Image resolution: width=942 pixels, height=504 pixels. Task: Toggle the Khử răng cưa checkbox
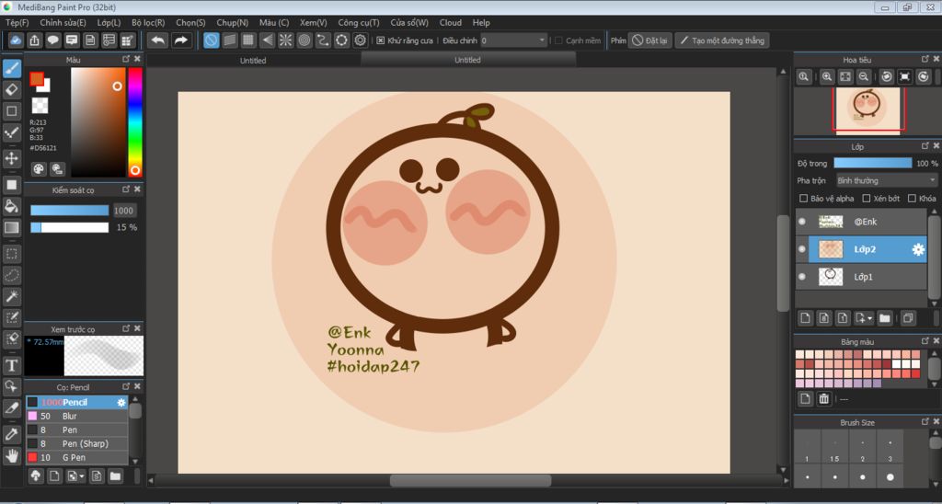(x=380, y=40)
